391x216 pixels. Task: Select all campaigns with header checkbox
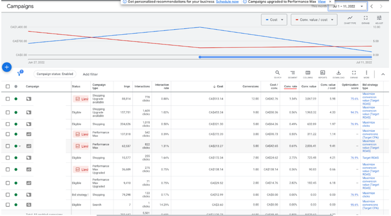click(x=8, y=86)
